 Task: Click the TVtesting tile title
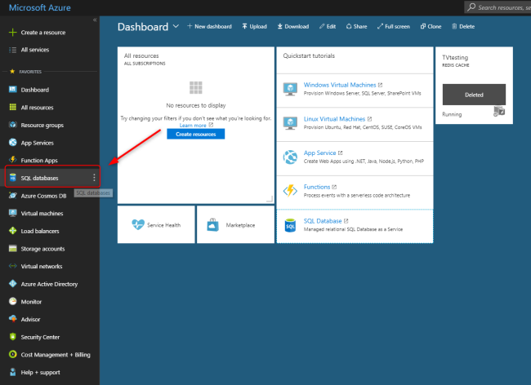[x=455, y=57]
